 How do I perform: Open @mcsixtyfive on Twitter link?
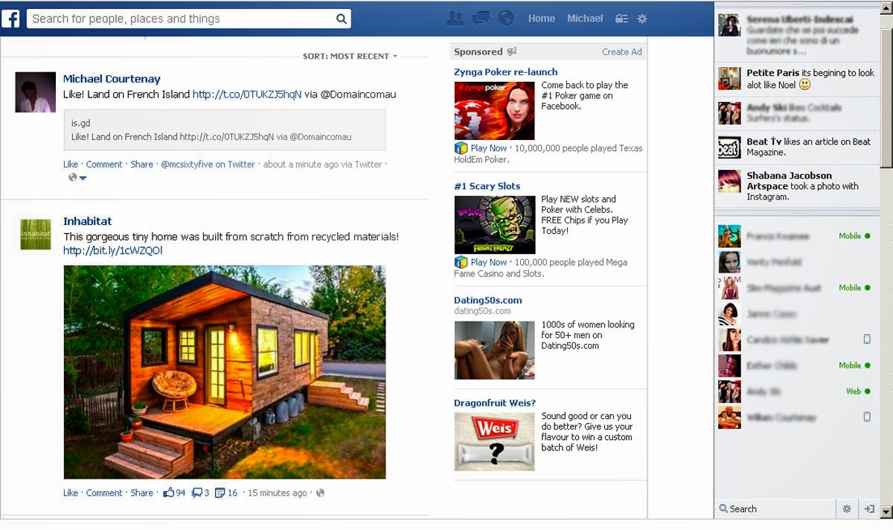click(208, 165)
